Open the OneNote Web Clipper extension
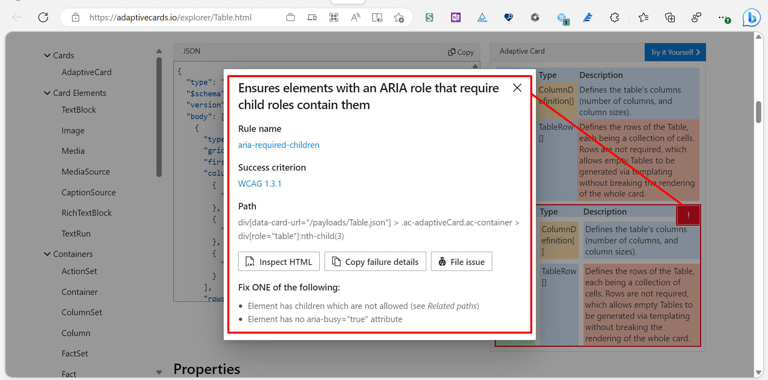This screenshot has width=768, height=380. [455, 18]
